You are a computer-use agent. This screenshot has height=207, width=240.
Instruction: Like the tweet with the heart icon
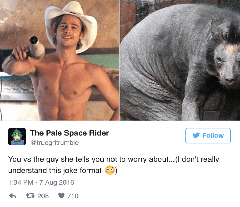click(61, 196)
